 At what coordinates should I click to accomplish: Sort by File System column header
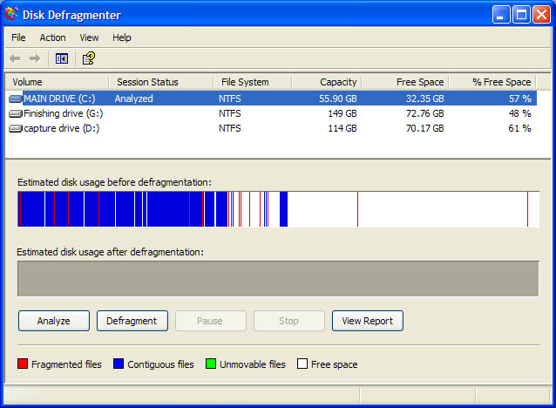point(252,82)
